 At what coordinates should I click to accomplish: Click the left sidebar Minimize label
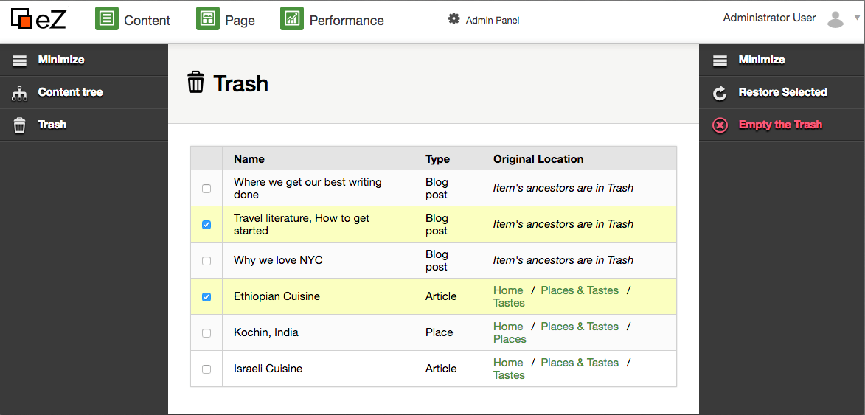(x=61, y=60)
